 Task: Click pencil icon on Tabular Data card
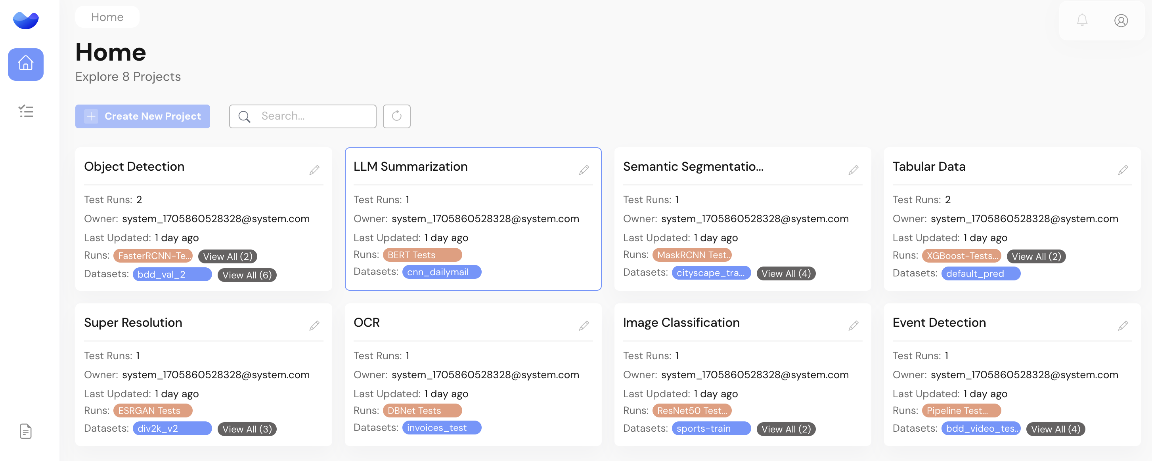pyautogui.click(x=1123, y=170)
